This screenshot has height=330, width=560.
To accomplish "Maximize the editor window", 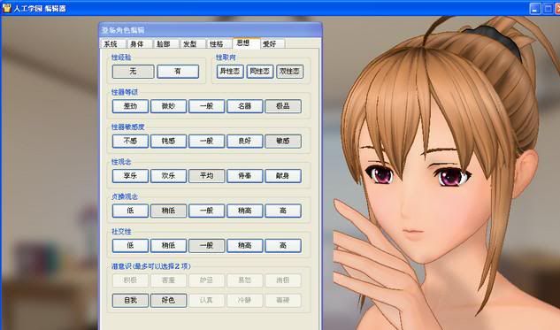I will 548,9.
